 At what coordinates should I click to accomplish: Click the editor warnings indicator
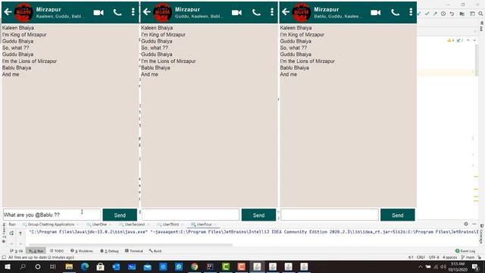455,40
